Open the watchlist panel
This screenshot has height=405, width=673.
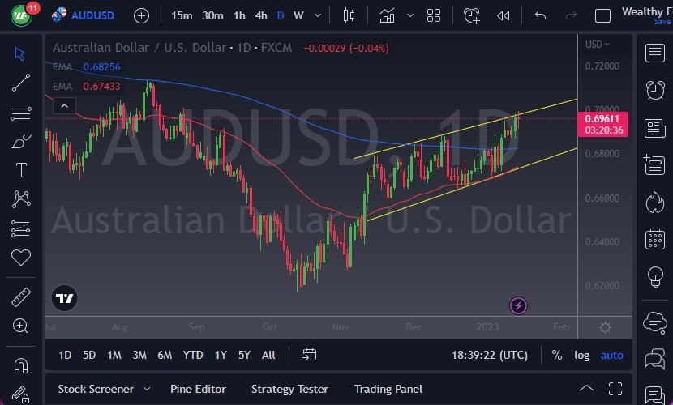(x=655, y=53)
